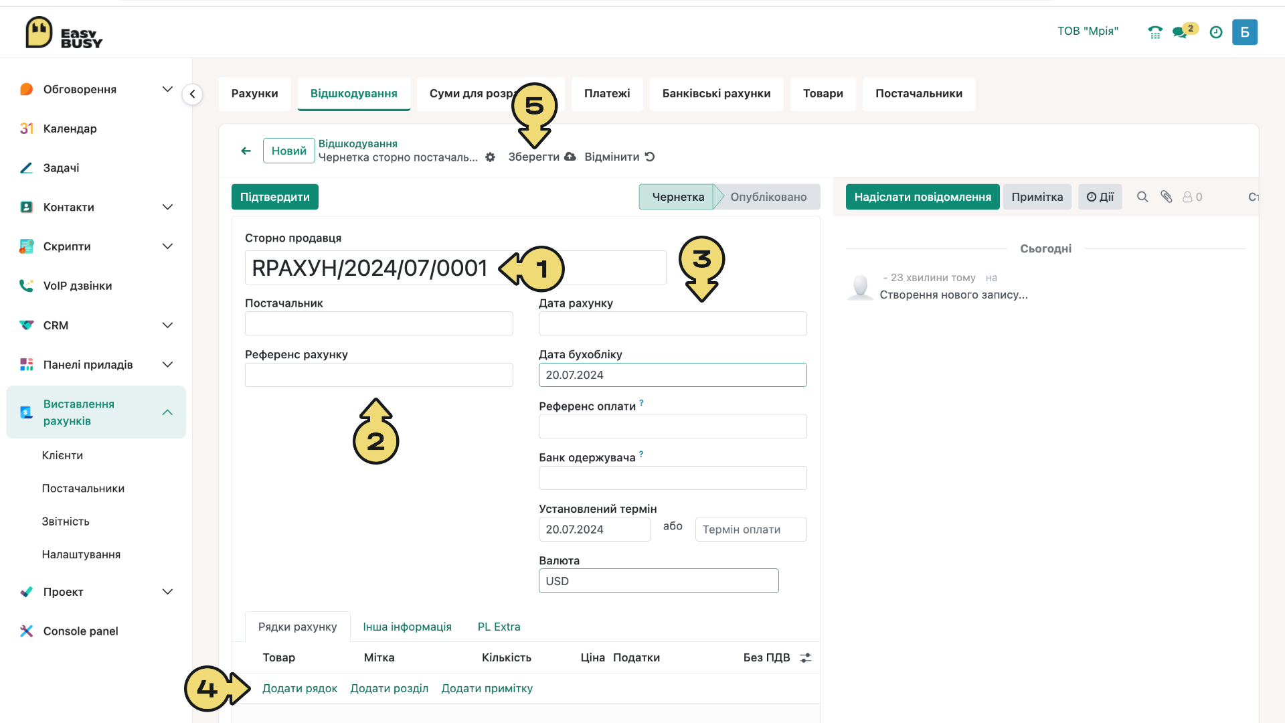
Task: Open user avatar Б menu
Action: (1245, 31)
